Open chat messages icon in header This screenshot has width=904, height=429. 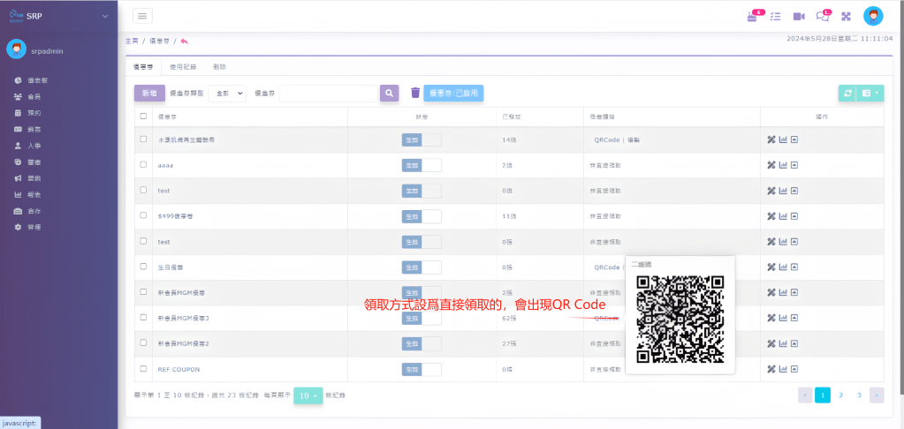pyautogui.click(x=823, y=16)
